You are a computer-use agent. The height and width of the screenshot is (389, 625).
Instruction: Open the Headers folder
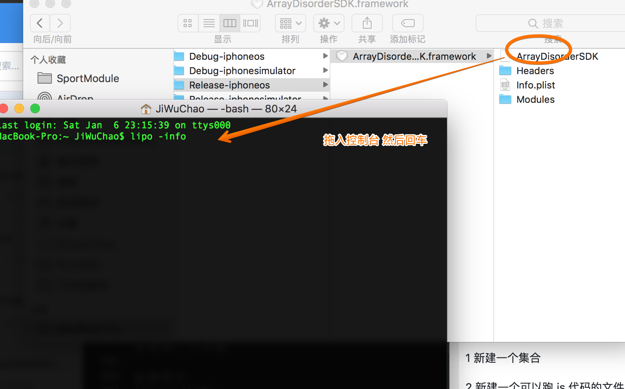tap(535, 71)
